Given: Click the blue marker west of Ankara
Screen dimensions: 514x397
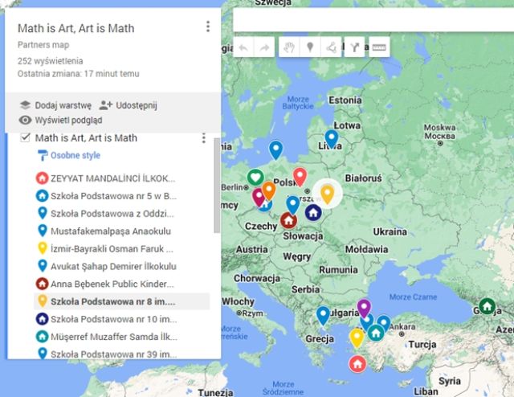Looking at the screenshot, I should pos(384,323).
